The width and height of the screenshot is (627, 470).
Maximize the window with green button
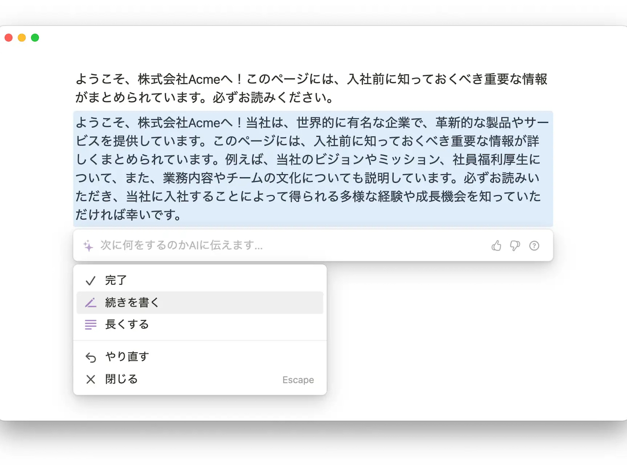click(35, 38)
